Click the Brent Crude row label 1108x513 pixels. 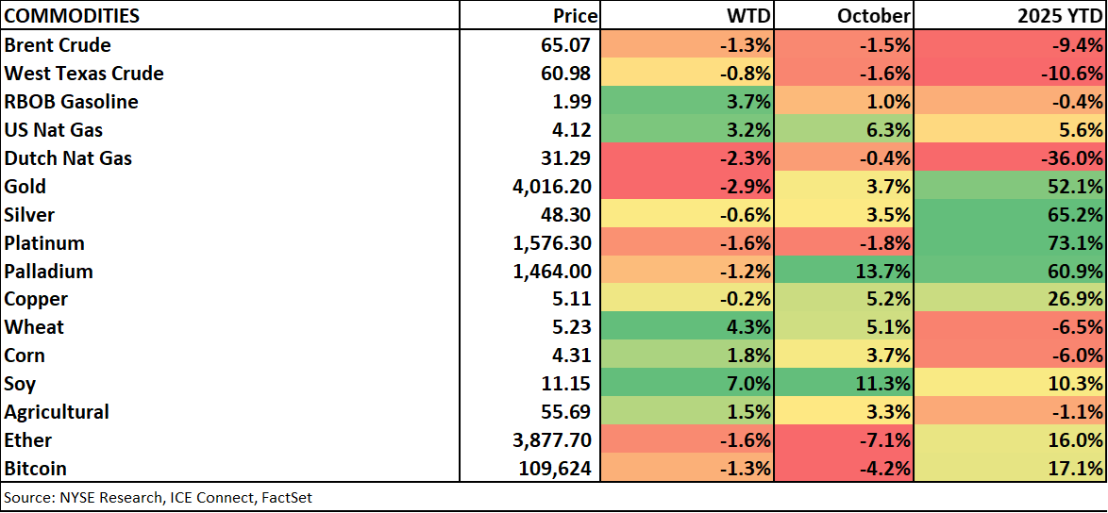(x=58, y=45)
